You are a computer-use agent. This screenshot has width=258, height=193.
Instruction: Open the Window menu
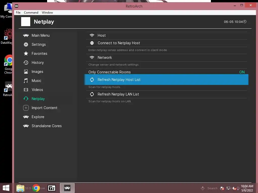(47, 13)
